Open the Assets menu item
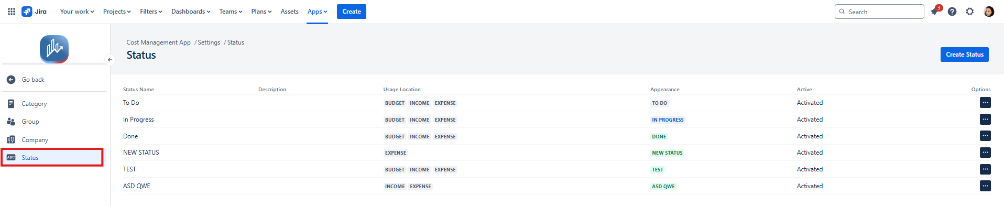 pos(289,12)
